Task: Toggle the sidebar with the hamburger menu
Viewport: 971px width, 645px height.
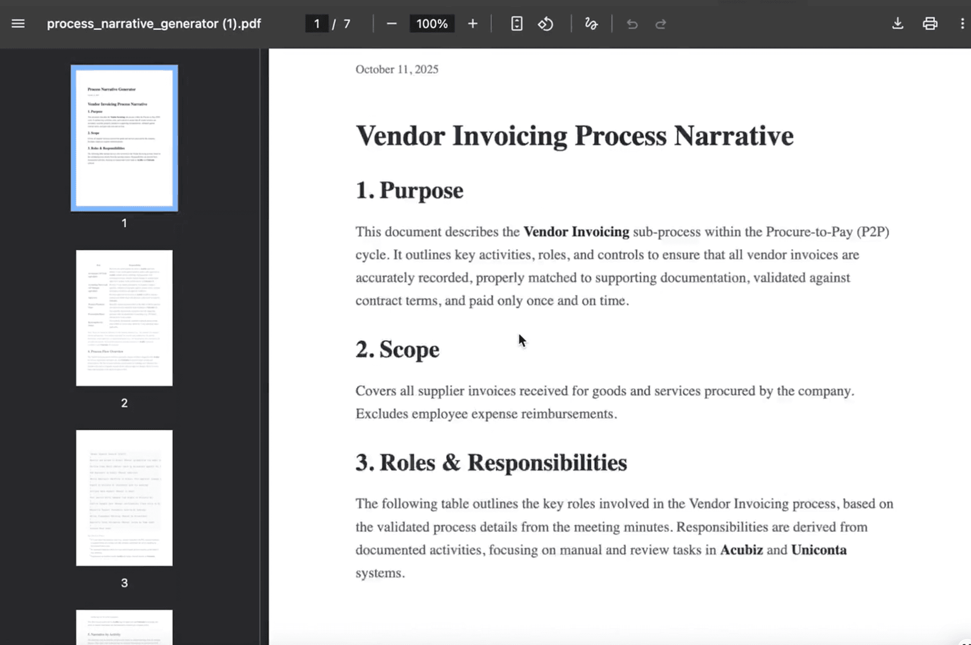Action: [x=18, y=24]
